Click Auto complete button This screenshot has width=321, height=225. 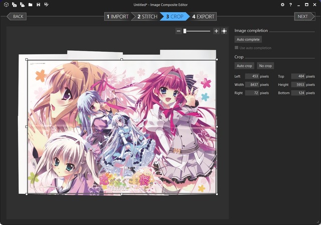[x=248, y=39]
